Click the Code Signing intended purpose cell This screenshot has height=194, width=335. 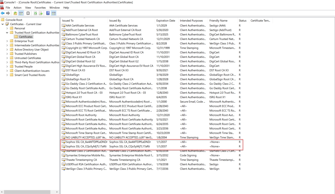pyautogui.click(x=188, y=155)
